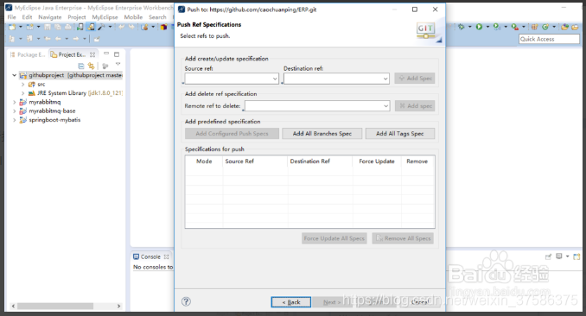Image resolution: width=586 pixels, height=316 pixels.
Task: Click the Open Type folder icon
Action: tap(565, 27)
